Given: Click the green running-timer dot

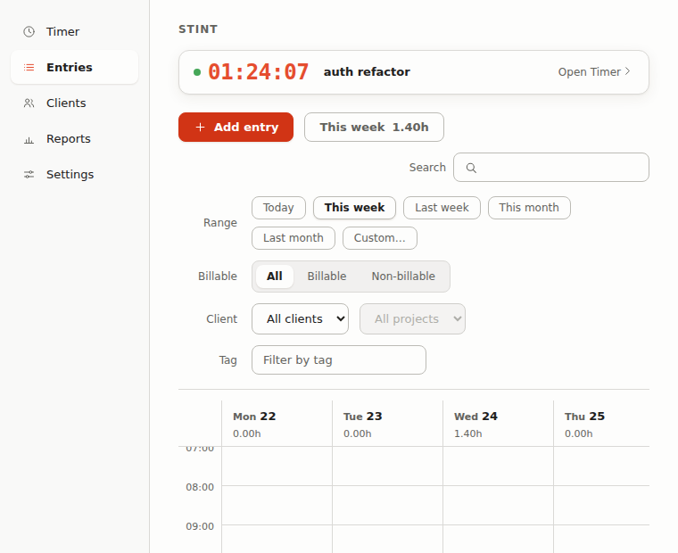Looking at the screenshot, I should click(197, 72).
